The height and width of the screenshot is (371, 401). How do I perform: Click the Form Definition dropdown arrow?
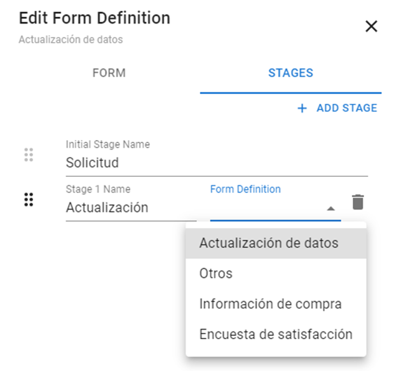point(330,209)
